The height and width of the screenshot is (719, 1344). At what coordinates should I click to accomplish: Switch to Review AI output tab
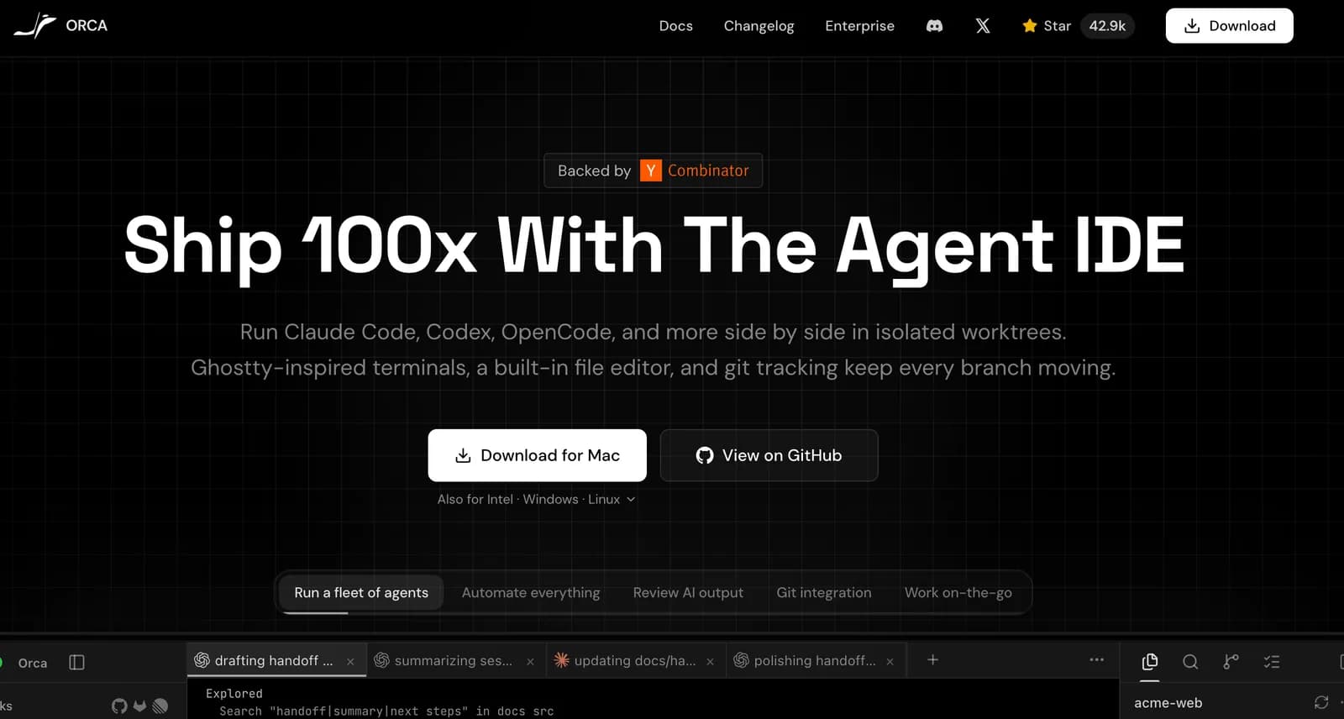[688, 593]
